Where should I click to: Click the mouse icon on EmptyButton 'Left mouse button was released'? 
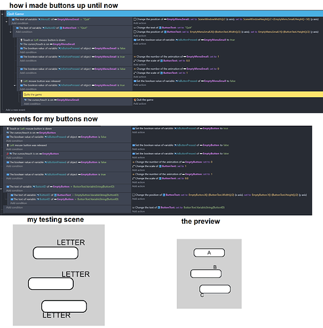click(x=8, y=145)
